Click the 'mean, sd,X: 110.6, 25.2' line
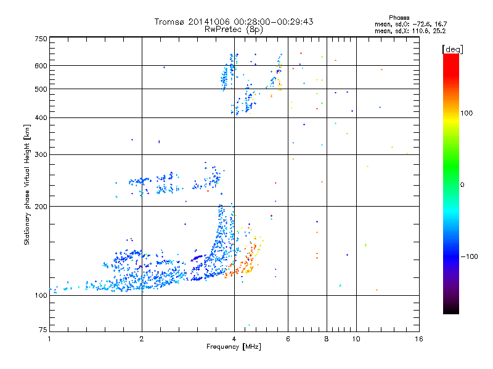The height and width of the screenshot is (369, 493). [410, 31]
